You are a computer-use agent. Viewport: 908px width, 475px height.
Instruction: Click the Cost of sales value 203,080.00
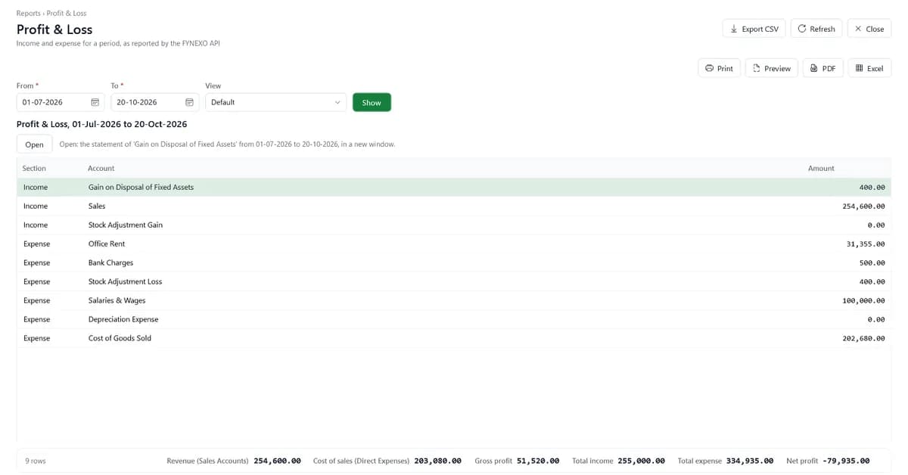438,461
